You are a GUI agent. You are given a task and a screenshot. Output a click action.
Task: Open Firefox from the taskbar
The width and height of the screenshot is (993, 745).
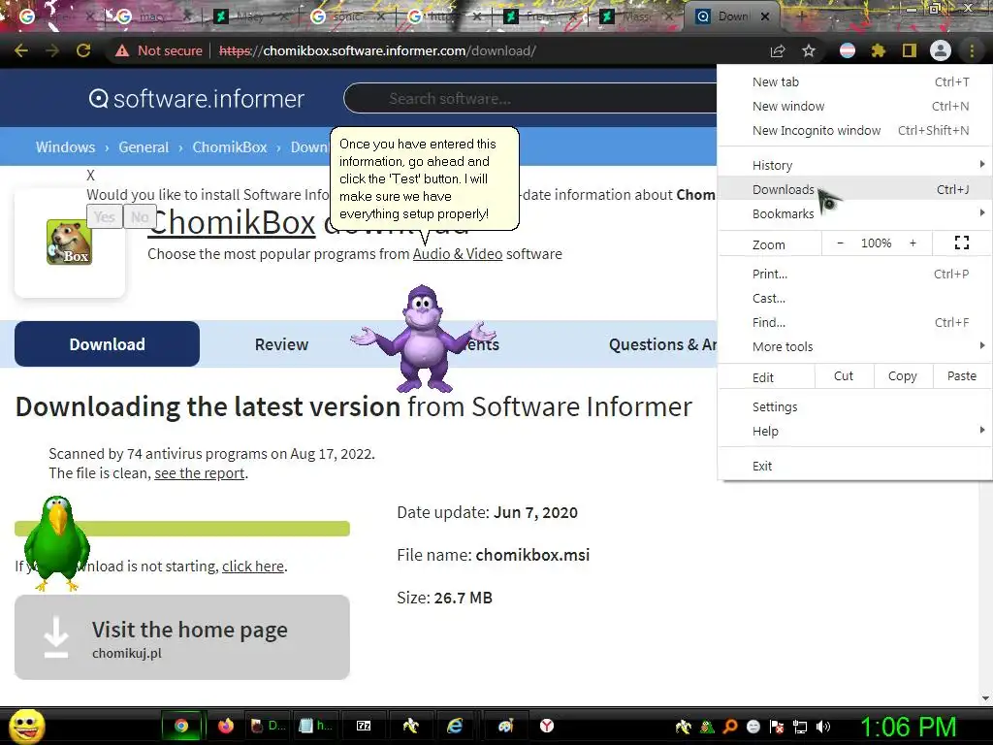point(225,726)
